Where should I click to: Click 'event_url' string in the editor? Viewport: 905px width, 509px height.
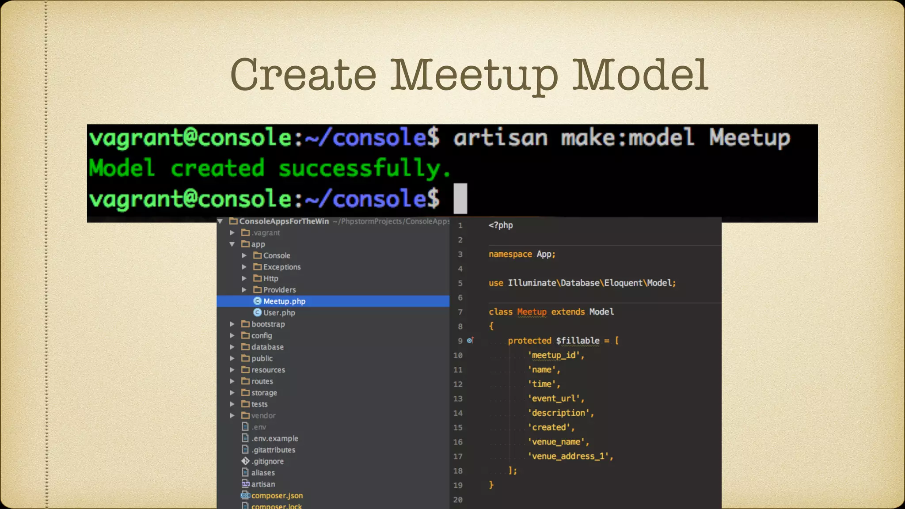[554, 399]
